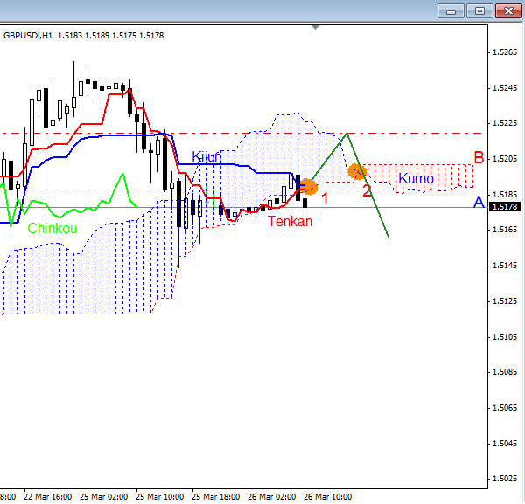Click the 25 Mar 18:00 time label

pyautogui.click(x=215, y=497)
